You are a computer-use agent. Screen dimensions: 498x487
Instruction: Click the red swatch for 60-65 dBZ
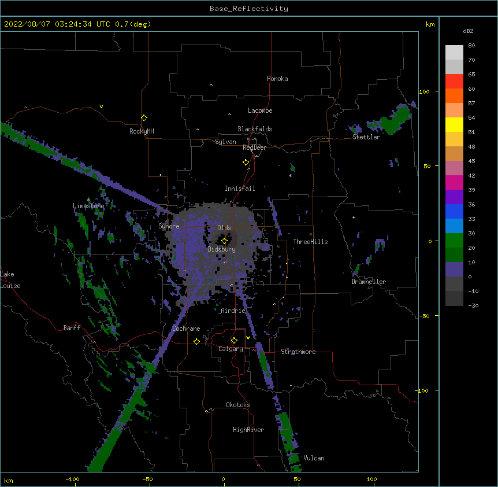pyautogui.click(x=454, y=82)
